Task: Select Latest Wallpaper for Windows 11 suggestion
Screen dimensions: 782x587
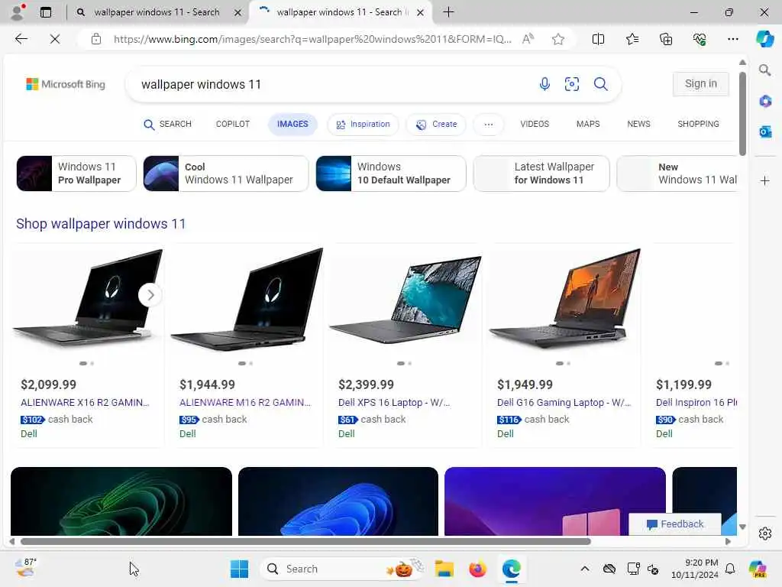Action: (x=541, y=174)
